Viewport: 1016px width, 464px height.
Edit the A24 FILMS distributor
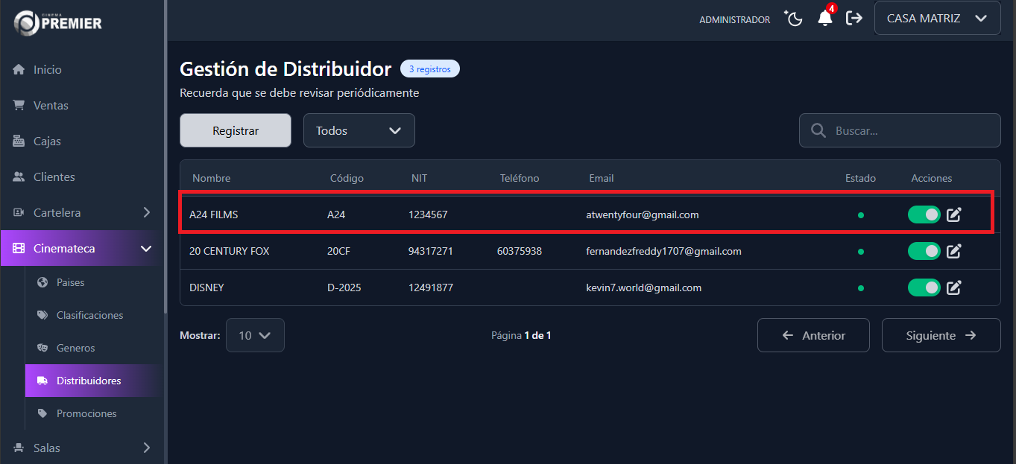click(x=954, y=215)
